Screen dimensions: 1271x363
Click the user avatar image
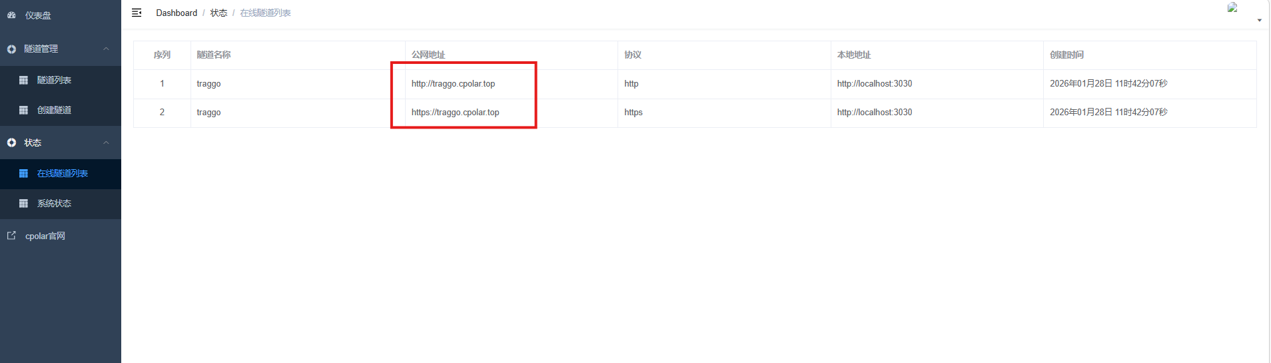(x=1232, y=8)
